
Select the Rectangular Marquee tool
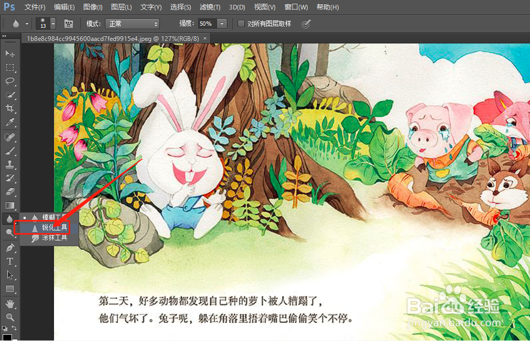(10, 67)
